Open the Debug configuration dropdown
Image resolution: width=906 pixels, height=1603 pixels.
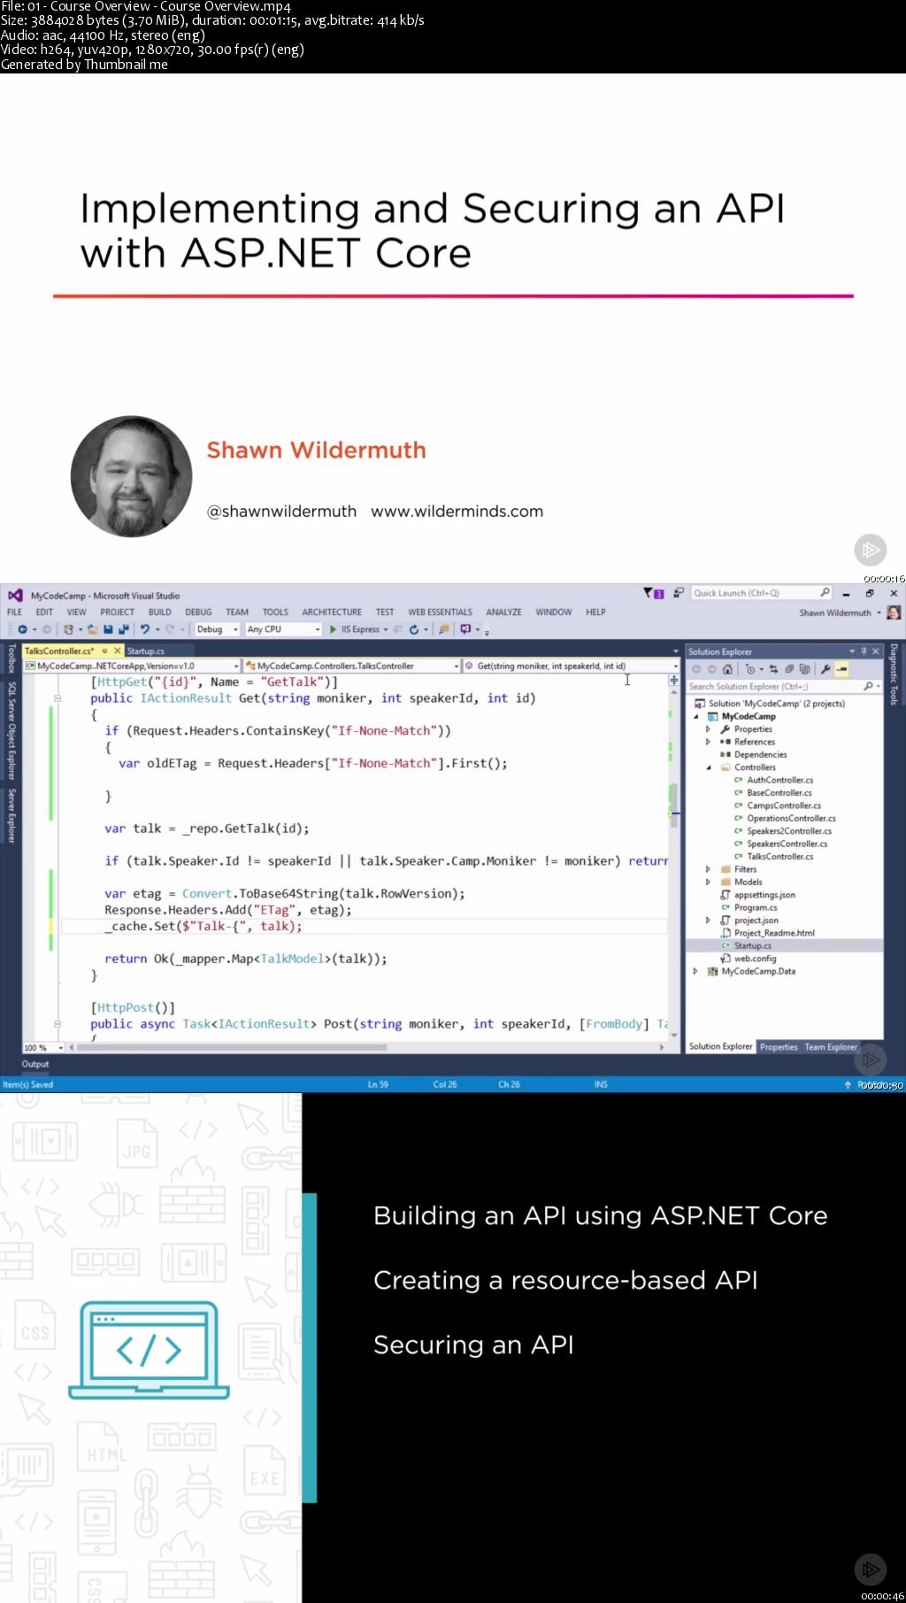tap(217, 629)
